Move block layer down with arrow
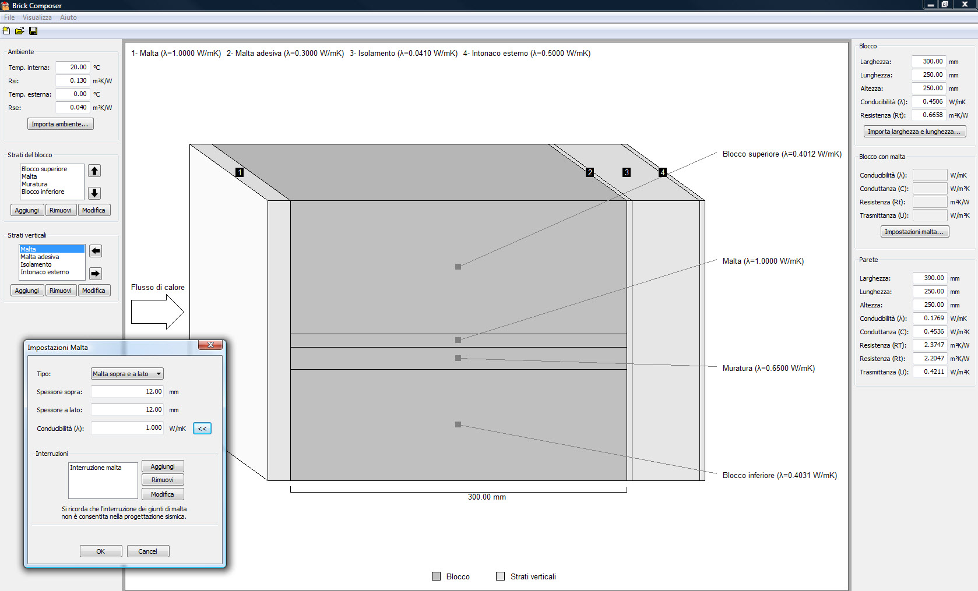Viewport: 978px width, 591px height. tap(94, 193)
